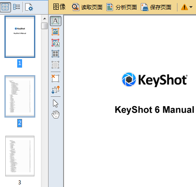Image resolution: width=196 pixels, height=187 pixels.
Task: Switch to the hand pan tool
Action: pyautogui.click(x=56, y=114)
